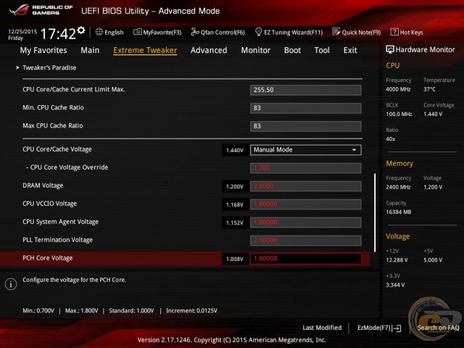This screenshot has height=348, width=464.
Task: Click CPU Core Voltage Override 1.700 field
Action: click(306, 167)
